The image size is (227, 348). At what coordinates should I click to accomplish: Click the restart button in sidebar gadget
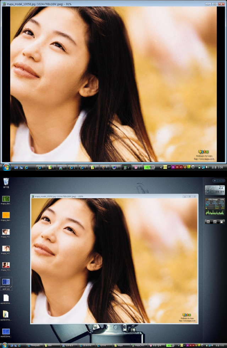pyautogui.click(x=215, y=221)
